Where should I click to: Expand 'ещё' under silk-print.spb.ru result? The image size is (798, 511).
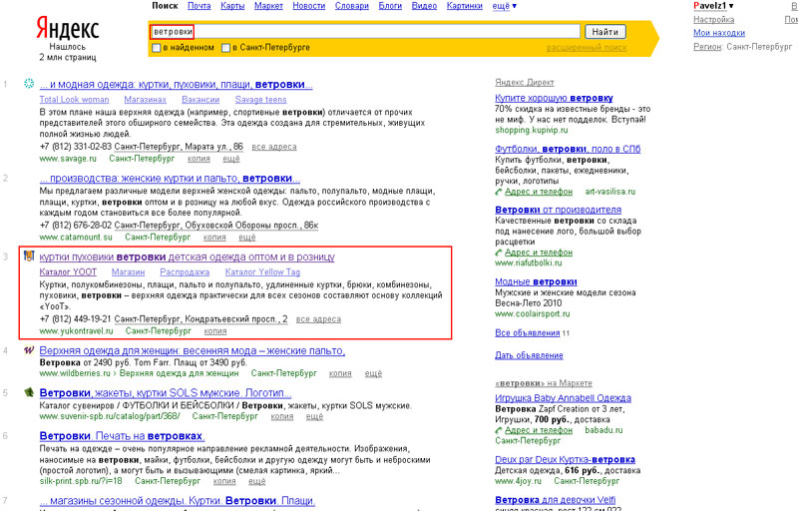pos(257,481)
